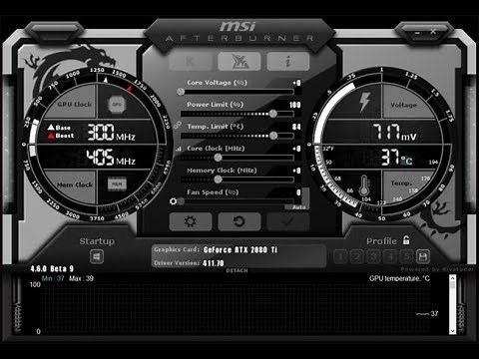479x359 pixels.
Task: Select profile slot 5
Action: (406, 256)
